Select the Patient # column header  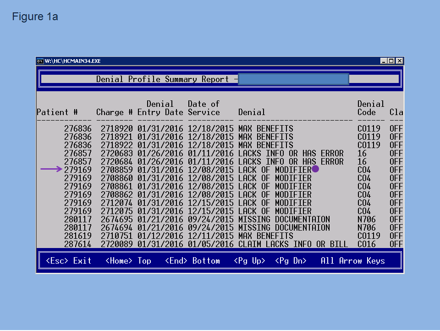click(x=57, y=112)
